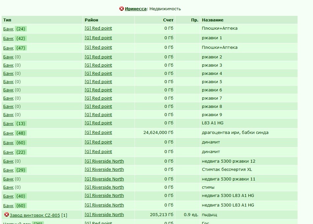The height and width of the screenshot is (224, 313).
Task: Open Банк link for ржавки 2 row
Action: (x=8, y=57)
